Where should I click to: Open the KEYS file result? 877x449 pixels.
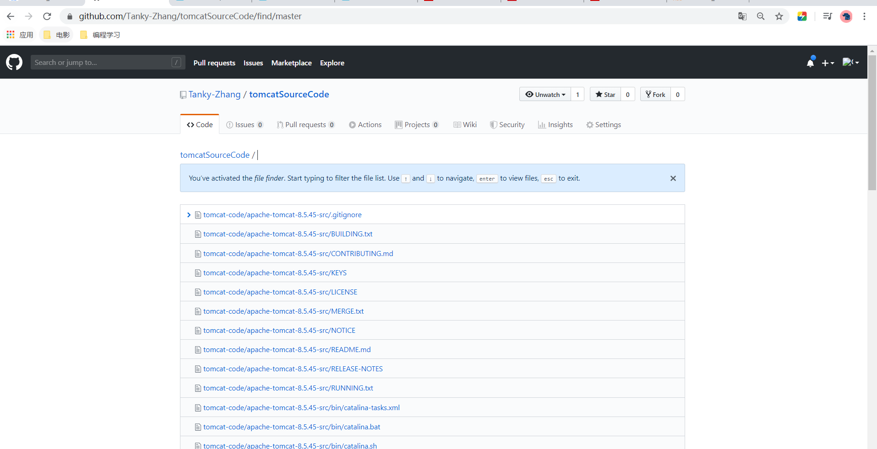pos(275,273)
